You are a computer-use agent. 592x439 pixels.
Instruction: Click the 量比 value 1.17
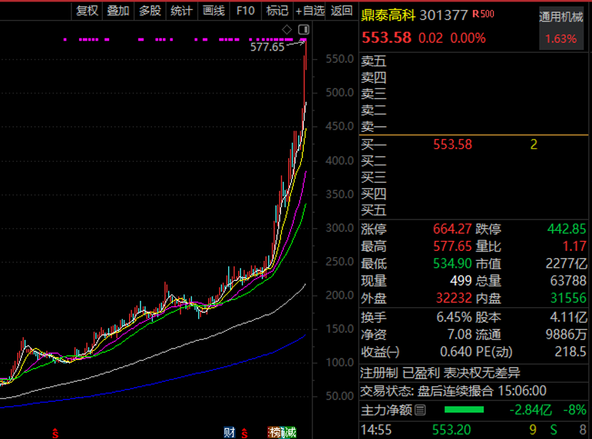(x=574, y=247)
